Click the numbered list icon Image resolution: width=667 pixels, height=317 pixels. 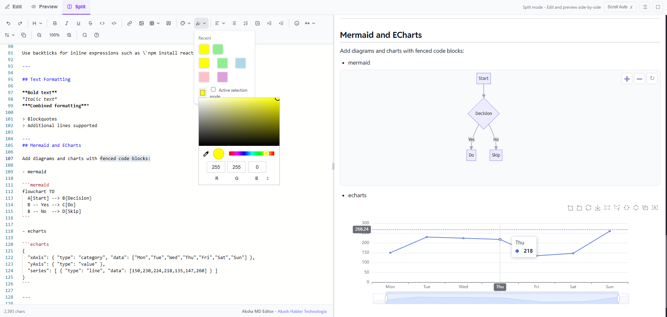[x=246, y=23]
